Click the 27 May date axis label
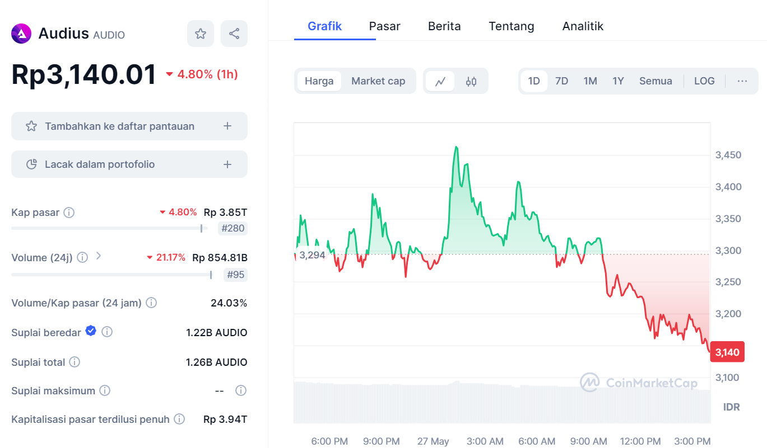The image size is (767, 448). [x=433, y=441]
